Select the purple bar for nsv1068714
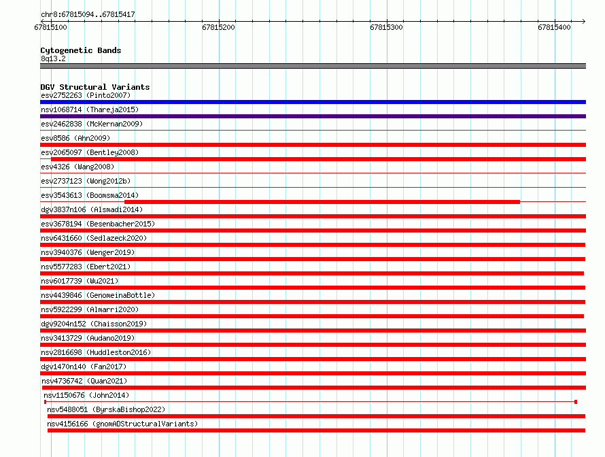The image size is (605, 457). tap(313, 116)
